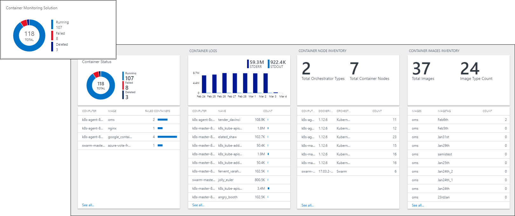This screenshot has width=515, height=216.
Task: Click the IMAGETAG column header
Action: [x=444, y=111]
